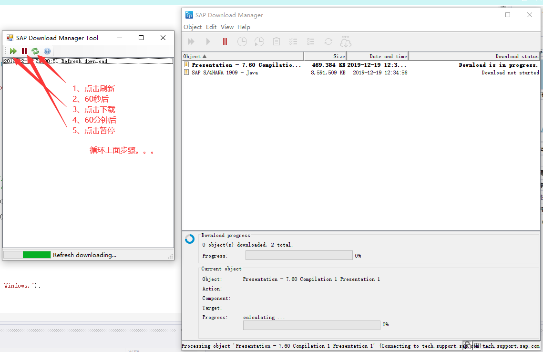Select the clipboard log icon in SAP Download Manager toolbar
Screen dimensions: 543x352
pyautogui.click(x=276, y=41)
